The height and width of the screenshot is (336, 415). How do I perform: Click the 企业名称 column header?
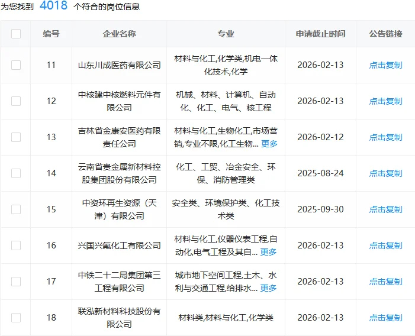pyautogui.click(x=119, y=34)
